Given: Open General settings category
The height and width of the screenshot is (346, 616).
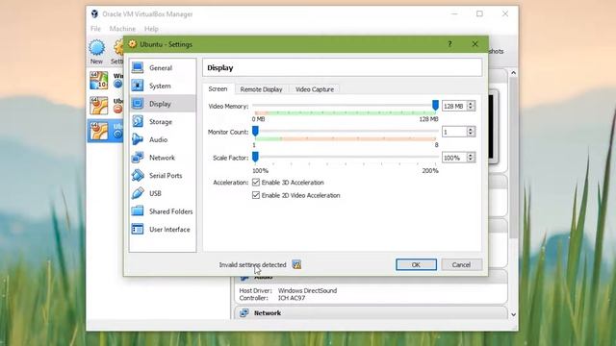Looking at the screenshot, I should point(163,68).
